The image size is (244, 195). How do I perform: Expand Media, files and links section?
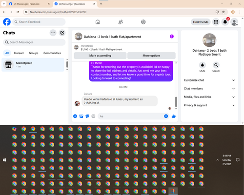pos(209,97)
